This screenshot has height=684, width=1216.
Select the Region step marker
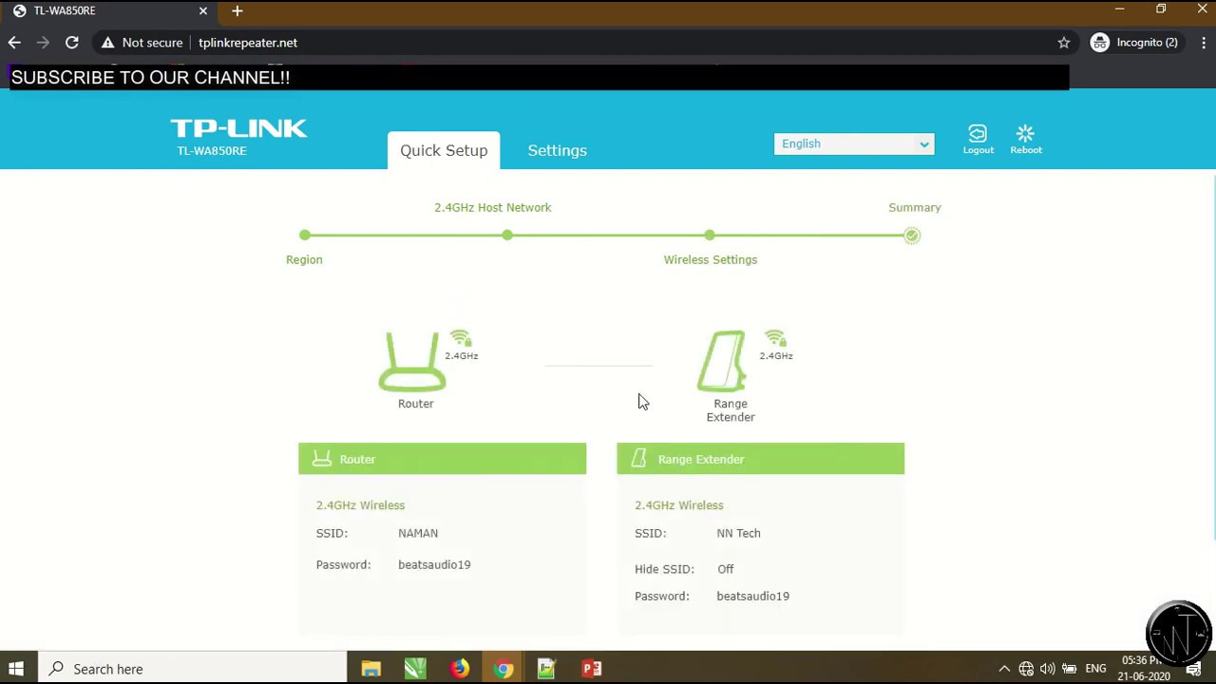[x=304, y=235]
